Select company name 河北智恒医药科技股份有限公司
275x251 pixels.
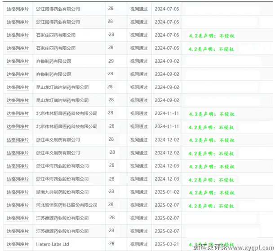(67, 205)
